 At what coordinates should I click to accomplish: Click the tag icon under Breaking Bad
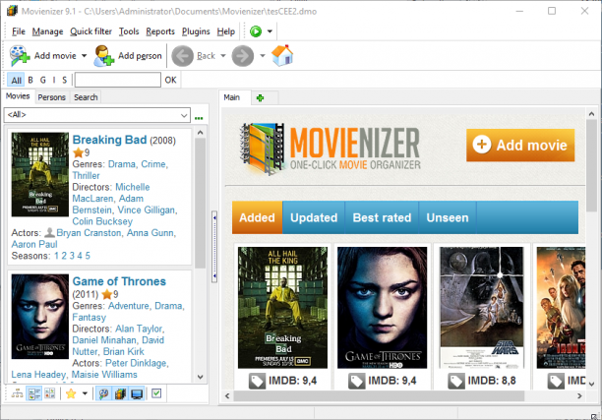(257, 381)
